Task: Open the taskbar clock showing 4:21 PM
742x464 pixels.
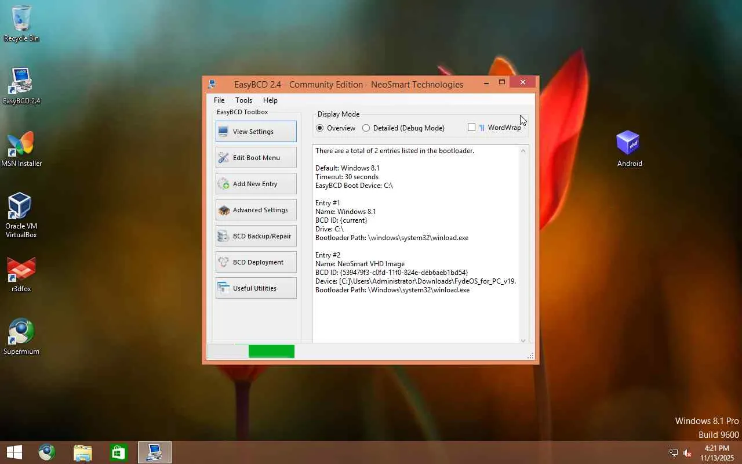Action: point(717,453)
